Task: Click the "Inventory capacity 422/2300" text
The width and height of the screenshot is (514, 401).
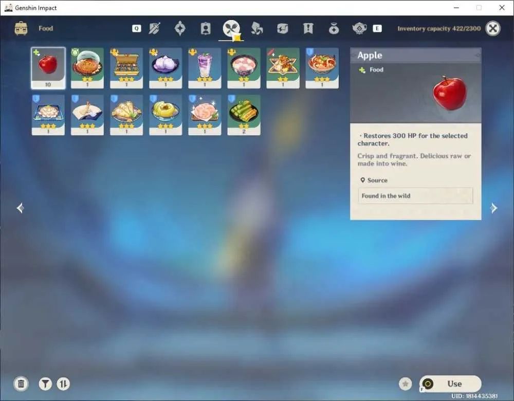Action: pyautogui.click(x=439, y=28)
